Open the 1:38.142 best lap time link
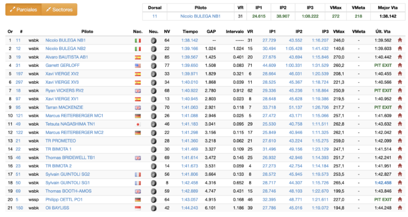This screenshot has height=217, width=408. click(x=190, y=40)
